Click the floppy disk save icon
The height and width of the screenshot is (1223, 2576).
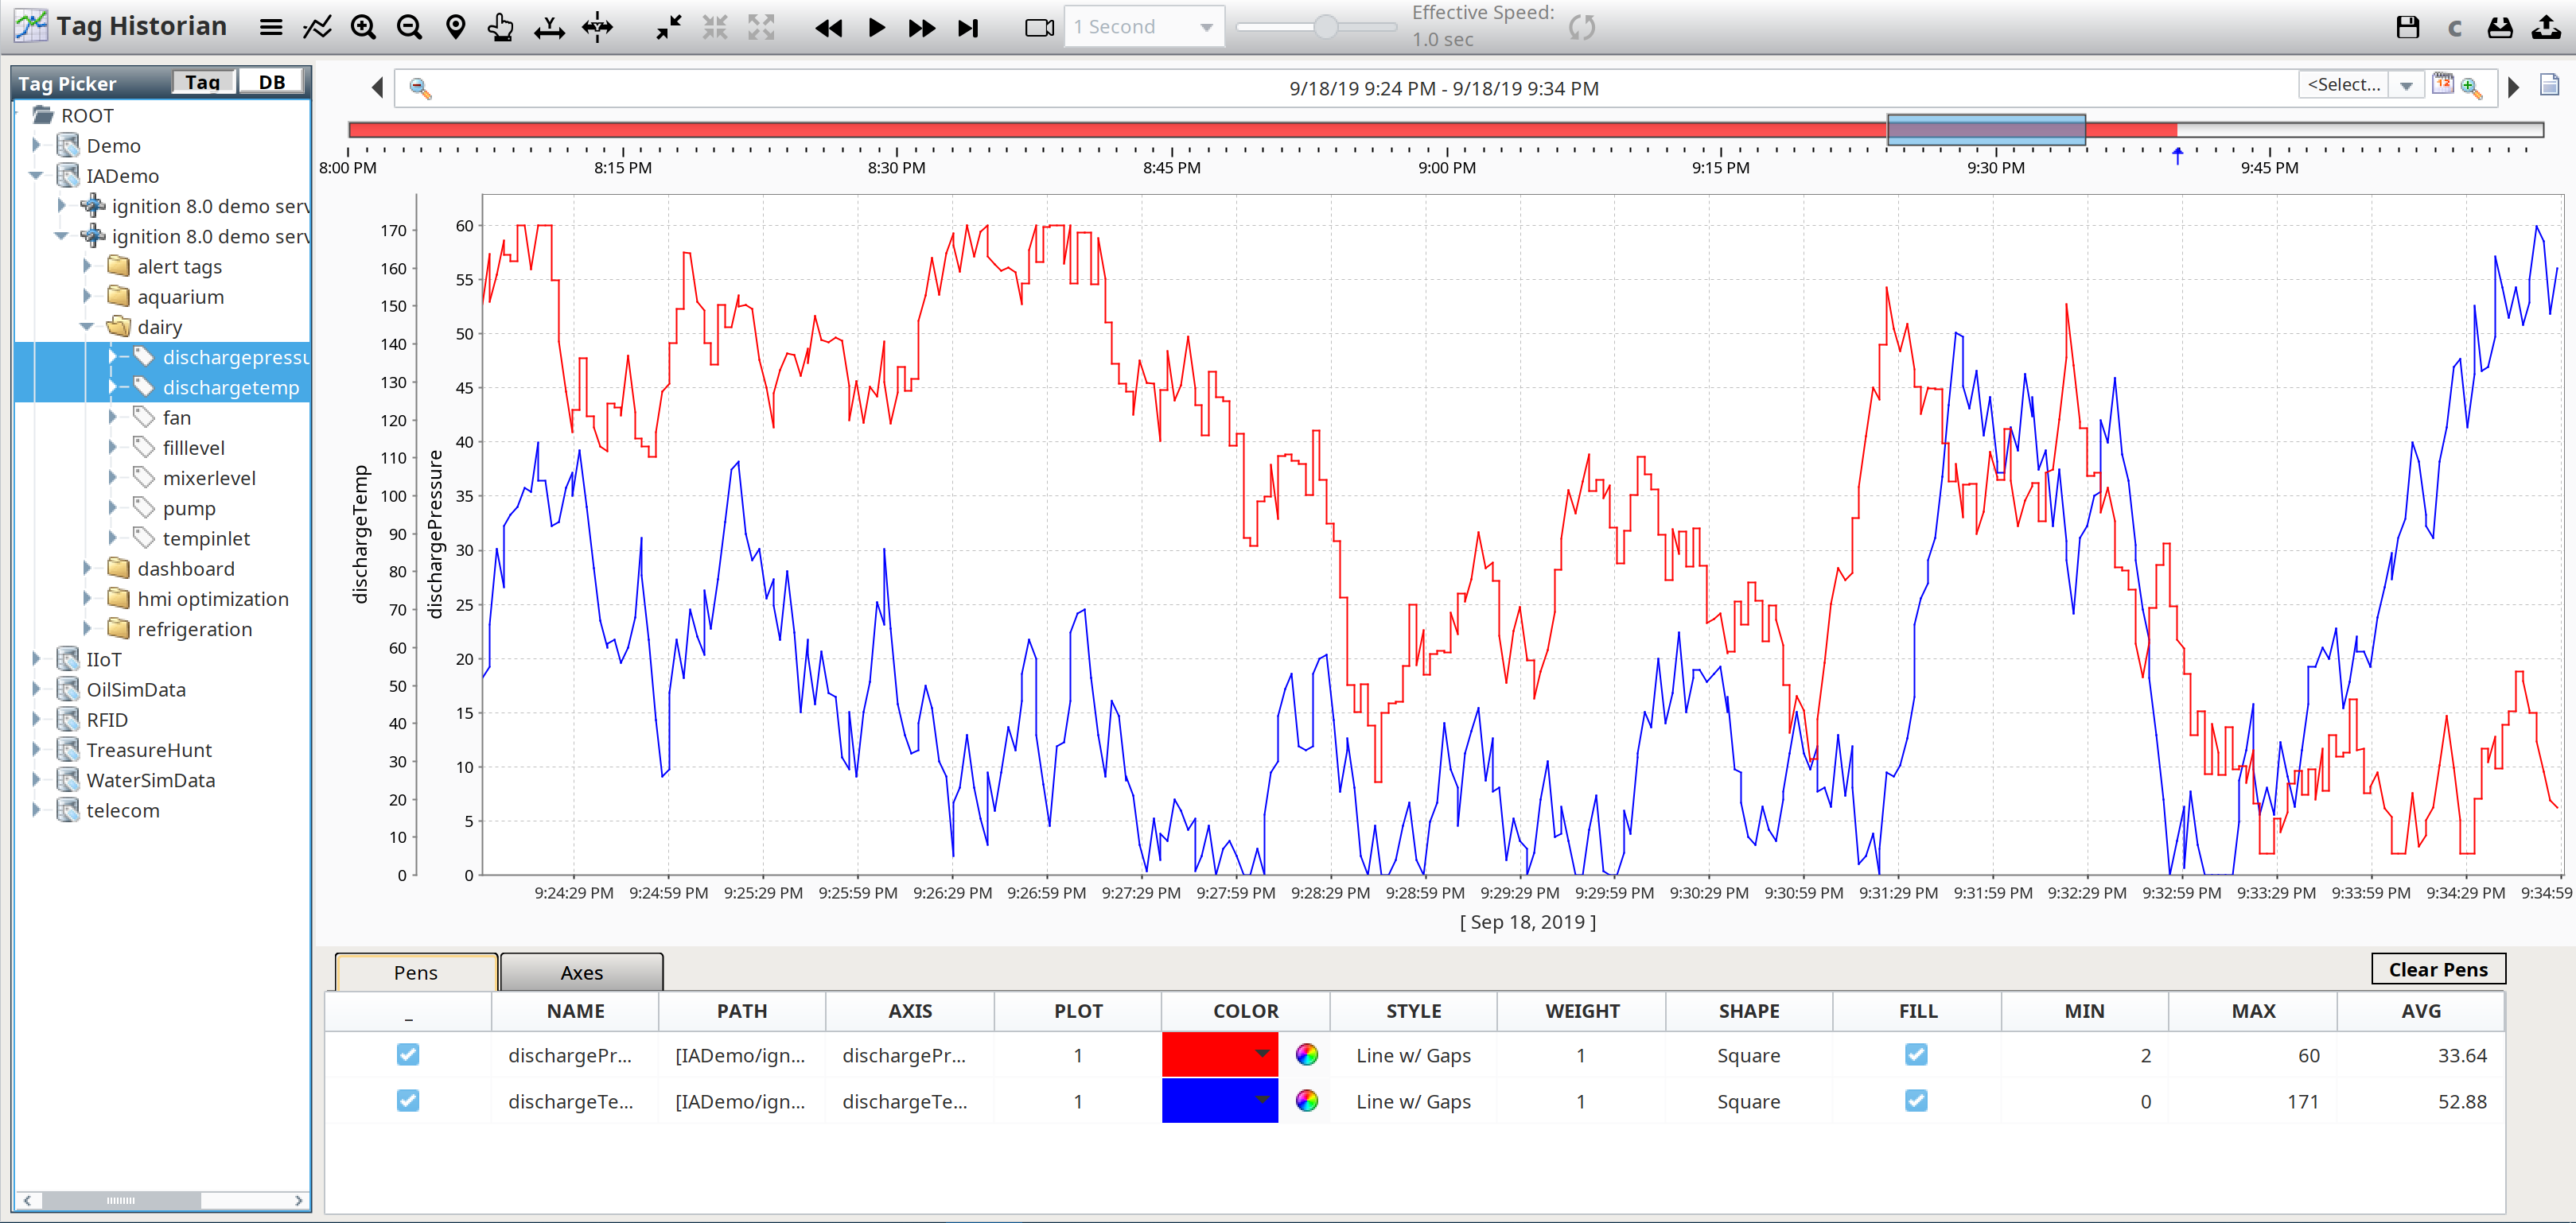(2408, 27)
